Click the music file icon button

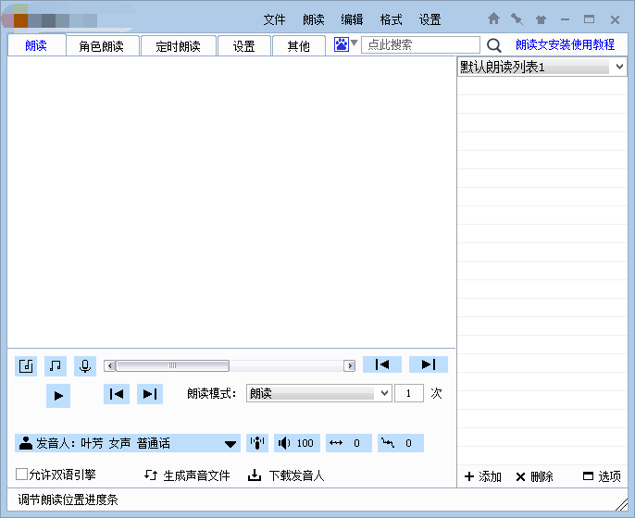pos(26,365)
